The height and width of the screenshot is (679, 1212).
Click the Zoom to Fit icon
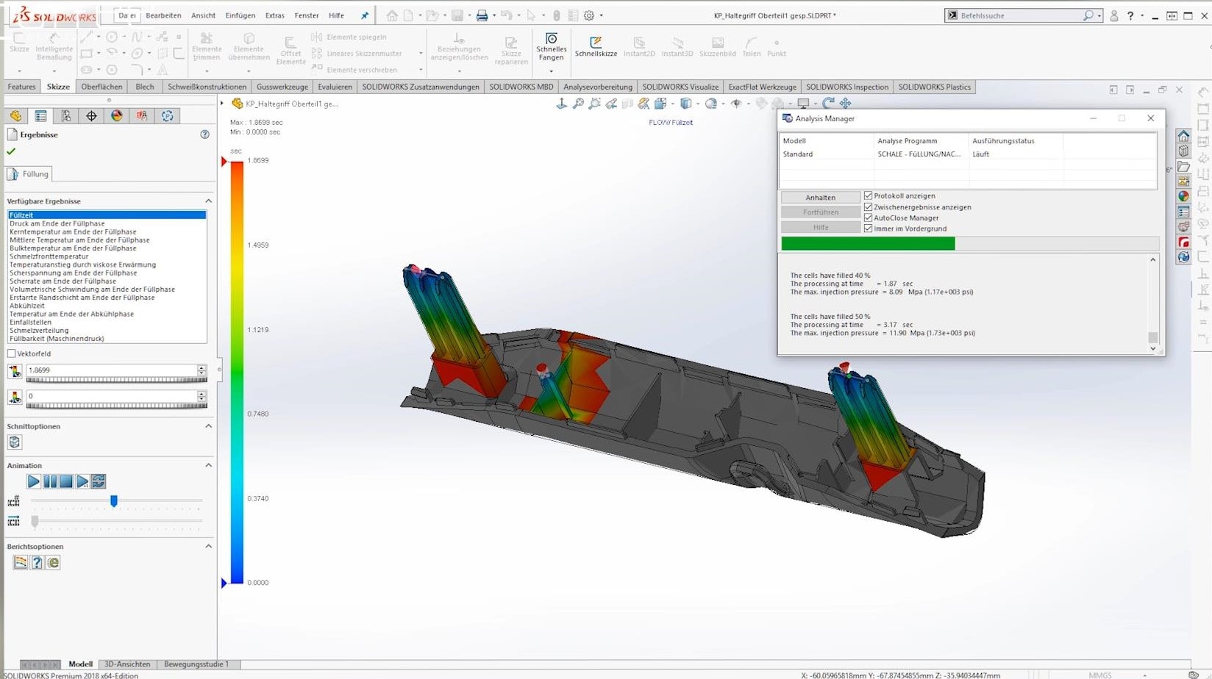578,104
